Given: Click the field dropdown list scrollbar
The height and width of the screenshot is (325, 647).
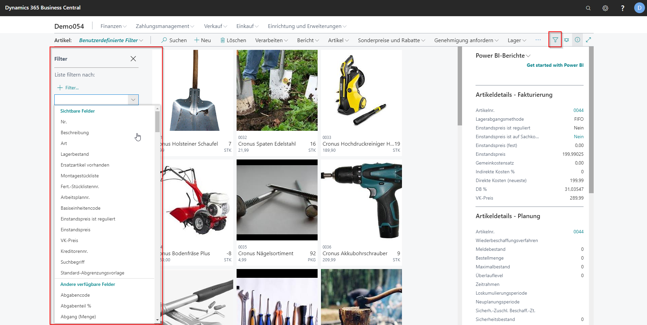Looking at the screenshot, I should click(x=157, y=121).
